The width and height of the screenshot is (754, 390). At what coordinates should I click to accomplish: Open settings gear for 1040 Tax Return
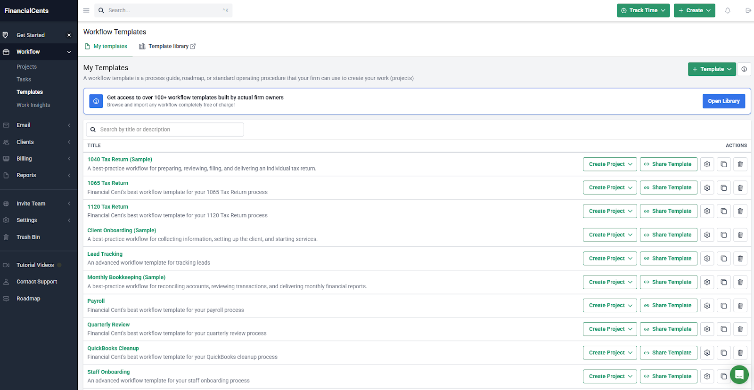coord(707,164)
